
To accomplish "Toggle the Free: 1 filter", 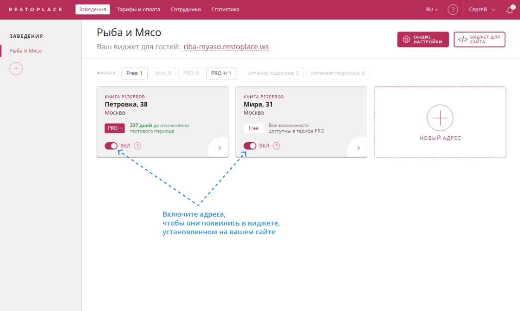I will (135, 73).
